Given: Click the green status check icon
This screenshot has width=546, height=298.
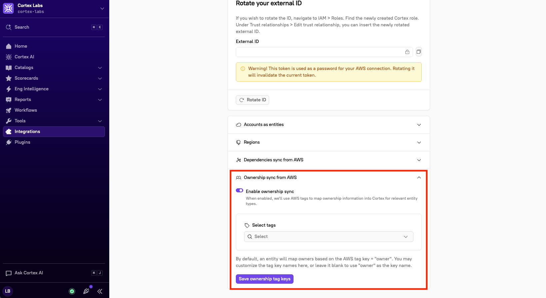Looking at the screenshot, I should tap(72, 291).
